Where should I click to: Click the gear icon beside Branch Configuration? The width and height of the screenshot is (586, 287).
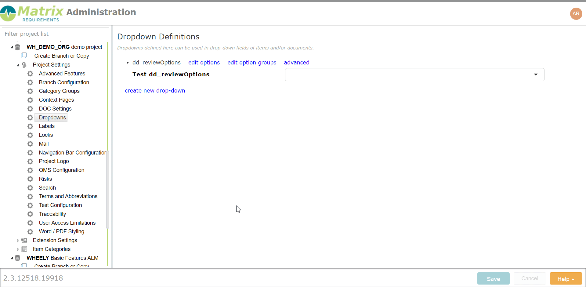pyautogui.click(x=30, y=82)
